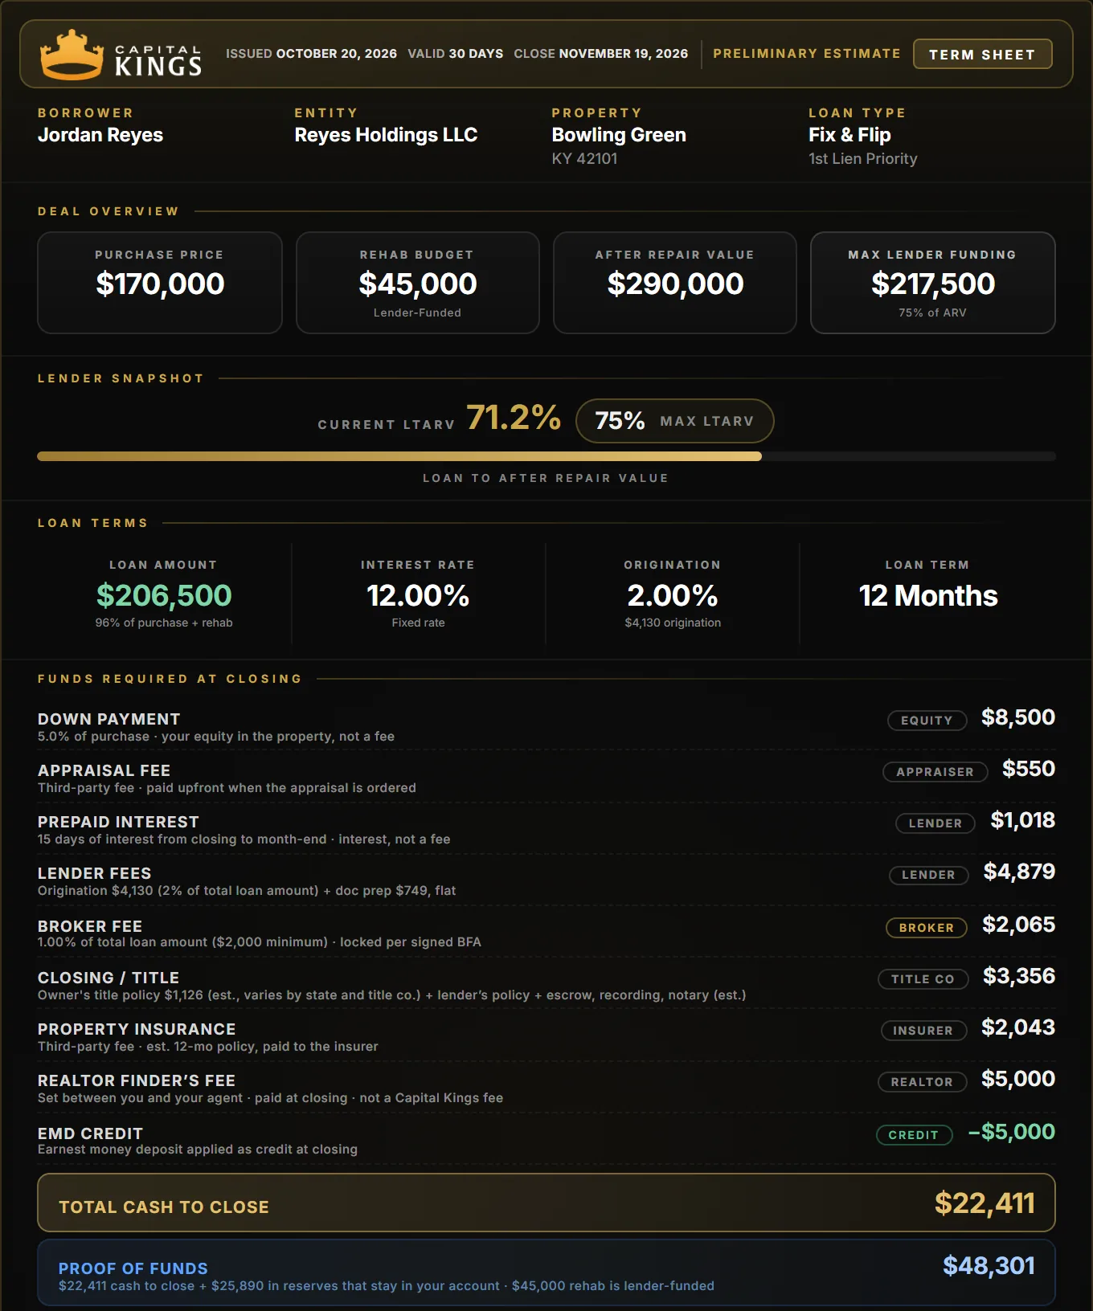Screen dimensions: 1093x1311
Task: Click the Lender Fees $4,879 amount
Action: 1019,872
